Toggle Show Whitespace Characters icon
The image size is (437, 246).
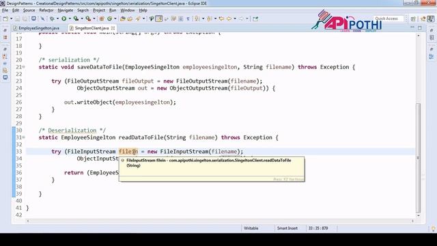point(188,18)
